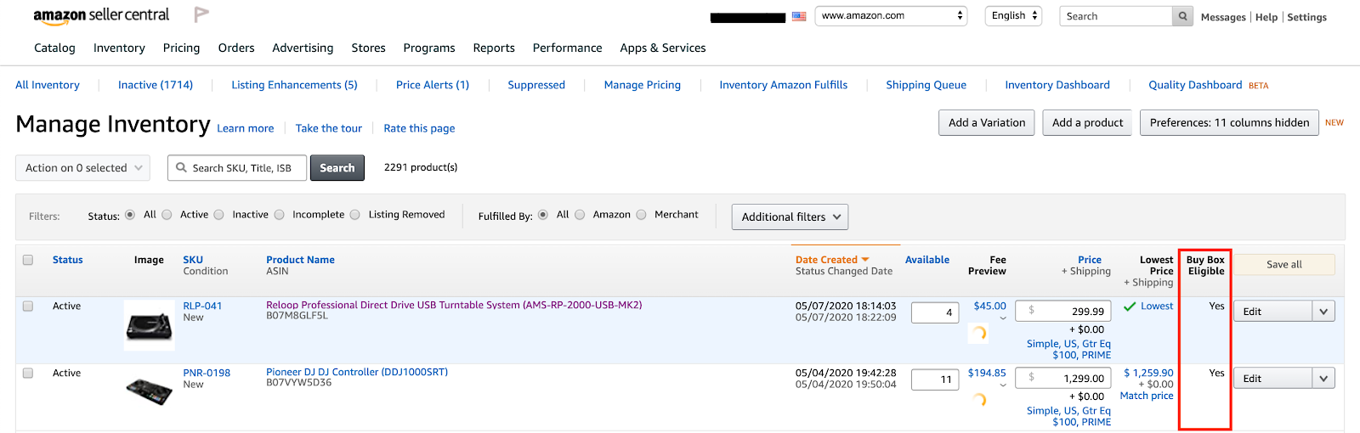This screenshot has width=1360, height=433.
Task: Open the Additional filters dropdown
Action: (x=790, y=217)
